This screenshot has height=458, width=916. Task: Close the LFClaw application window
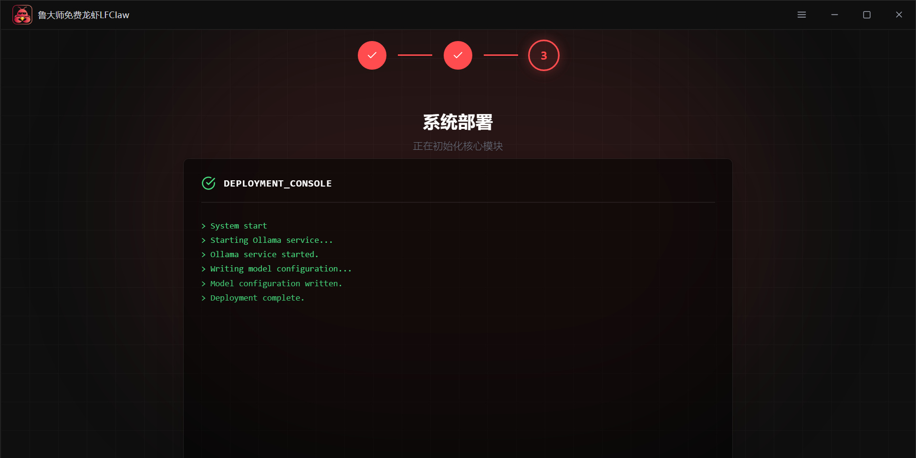899,15
